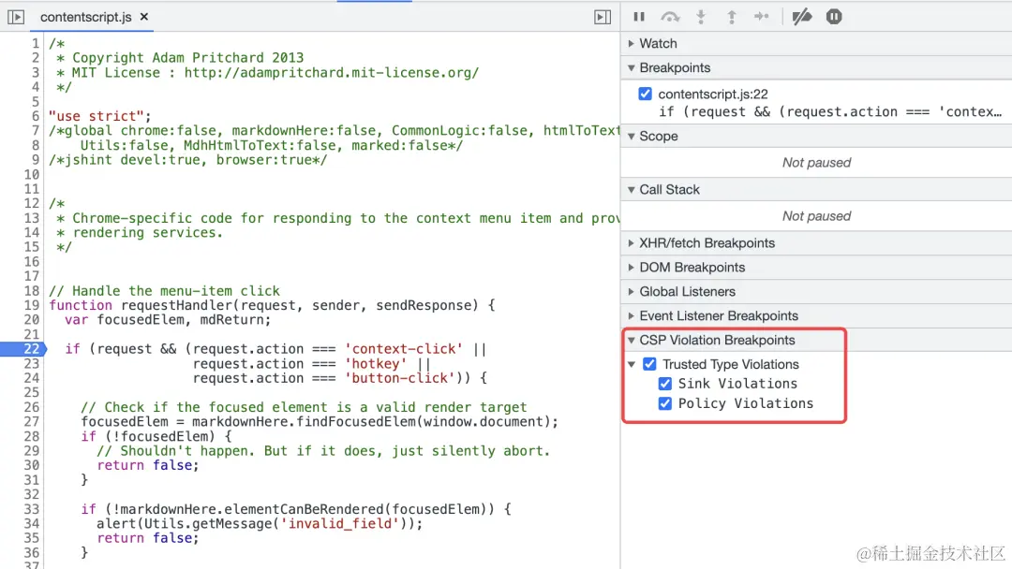The image size is (1012, 569).
Task: Click the jshint directive comment on line 9
Action: (x=187, y=160)
